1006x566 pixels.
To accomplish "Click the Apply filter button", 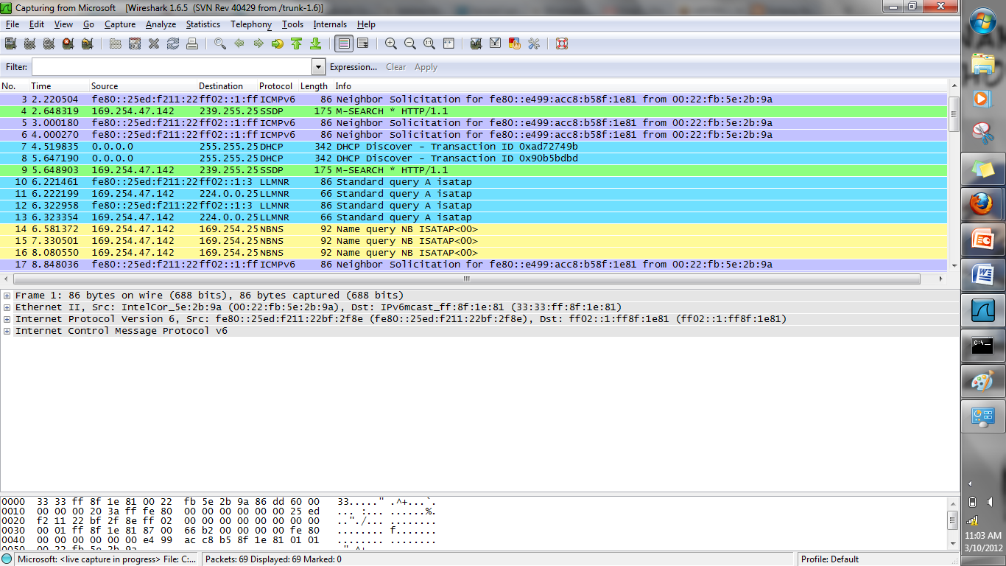I will tap(426, 67).
